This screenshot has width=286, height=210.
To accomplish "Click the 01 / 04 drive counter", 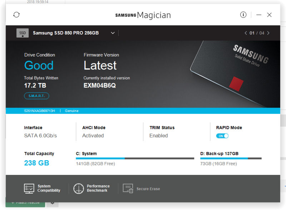I will pyautogui.click(x=257, y=33).
